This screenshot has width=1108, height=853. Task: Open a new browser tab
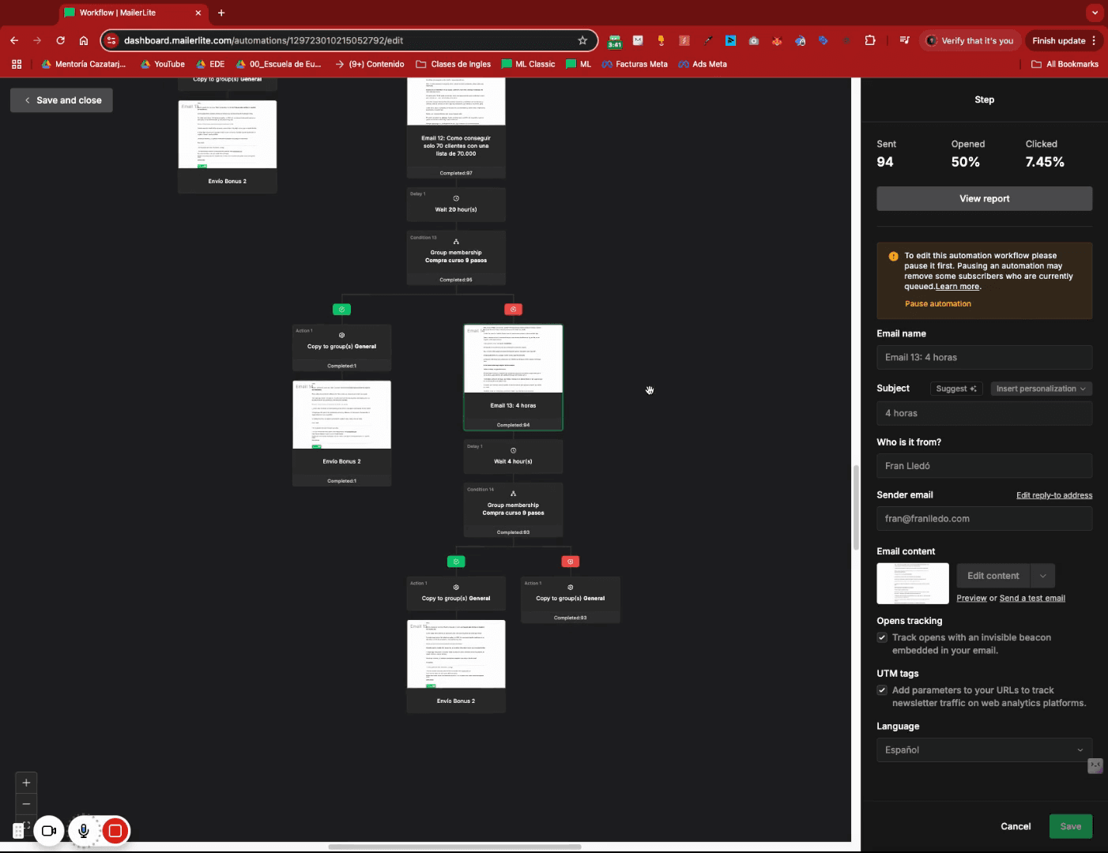[221, 13]
